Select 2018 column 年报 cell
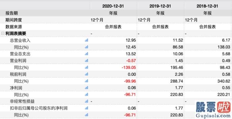This screenshot has height=119, width=232. click(x=207, y=13)
